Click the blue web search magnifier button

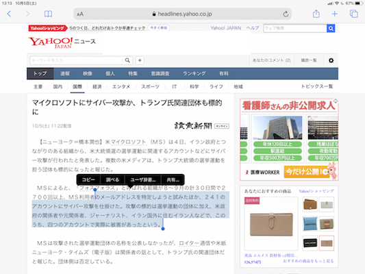(x=331, y=28)
